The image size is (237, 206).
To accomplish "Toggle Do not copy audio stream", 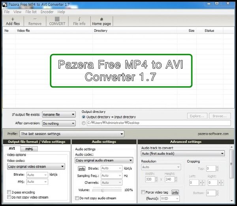I will [77, 198].
